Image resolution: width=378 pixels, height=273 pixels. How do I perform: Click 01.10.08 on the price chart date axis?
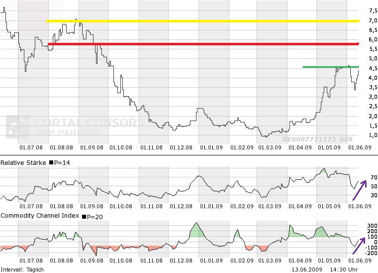[121, 147]
